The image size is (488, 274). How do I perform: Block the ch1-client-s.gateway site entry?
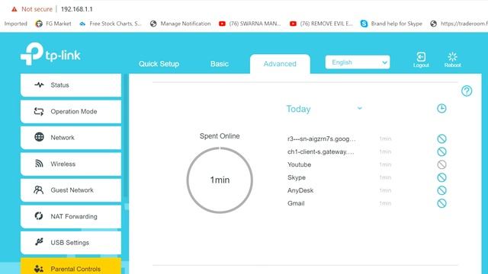[441, 151]
